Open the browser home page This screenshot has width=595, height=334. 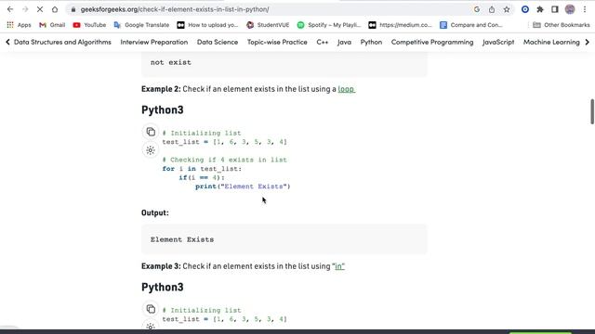(55, 9)
